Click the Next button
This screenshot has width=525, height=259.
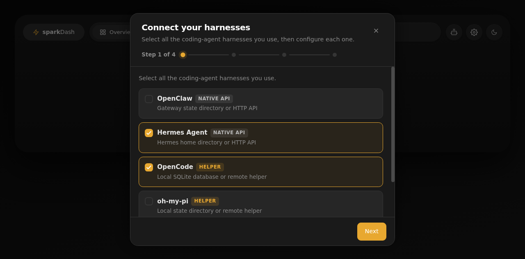(x=372, y=232)
